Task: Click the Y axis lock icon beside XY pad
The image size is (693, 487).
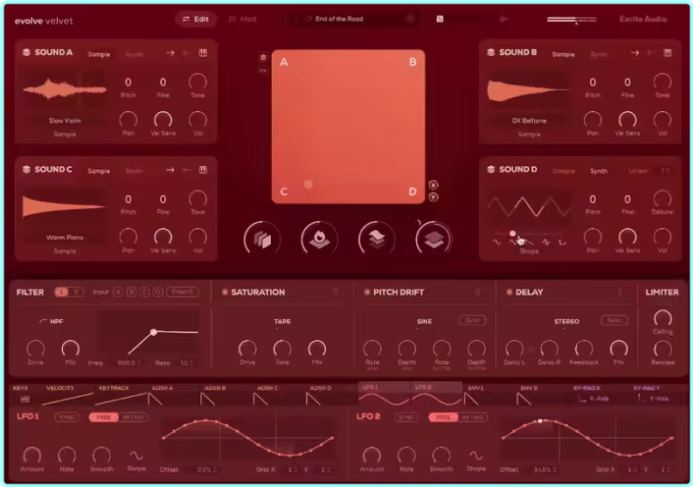Action: click(x=433, y=198)
